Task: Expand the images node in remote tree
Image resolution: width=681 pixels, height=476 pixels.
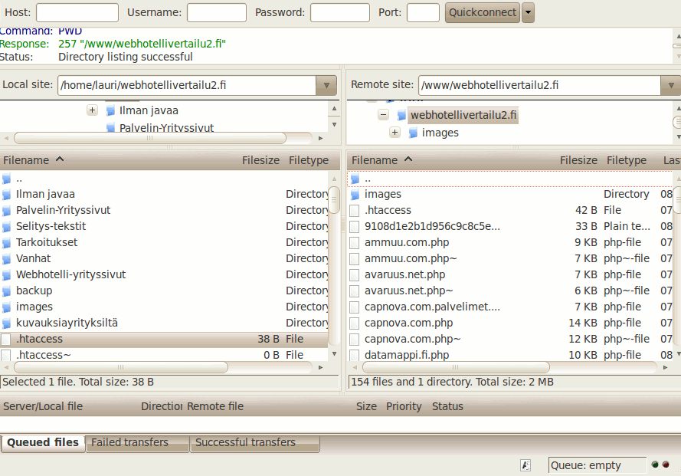Action: tap(395, 132)
